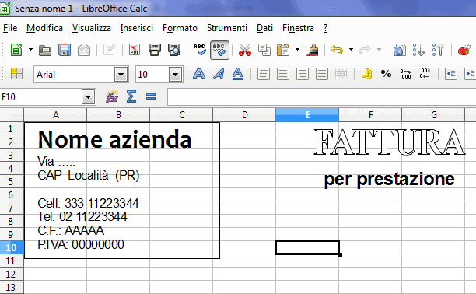Click the Redo arrow icon
The width and height of the screenshot is (476, 294).
pos(365,50)
